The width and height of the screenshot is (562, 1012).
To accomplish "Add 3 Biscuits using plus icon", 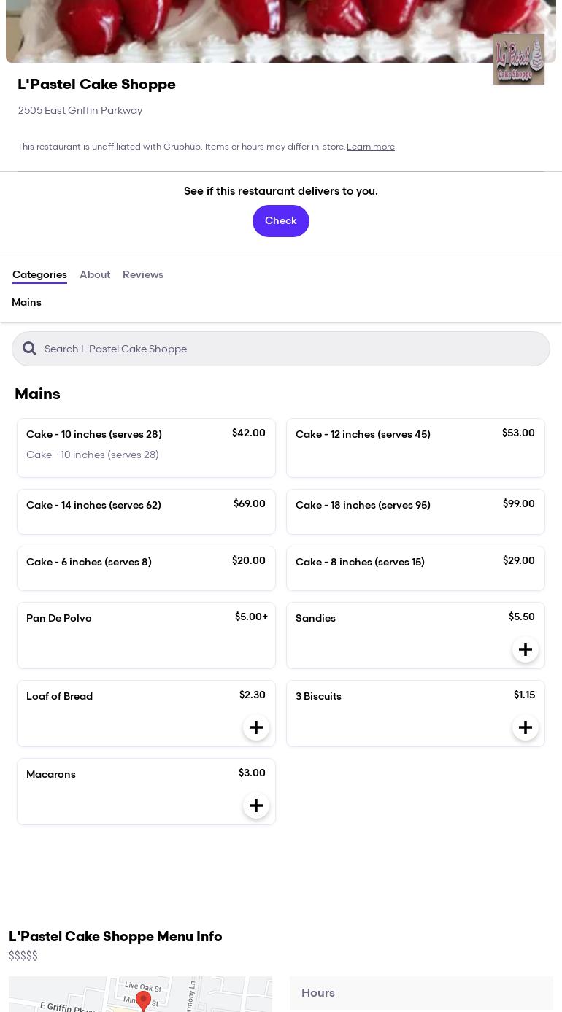I will (x=526, y=727).
